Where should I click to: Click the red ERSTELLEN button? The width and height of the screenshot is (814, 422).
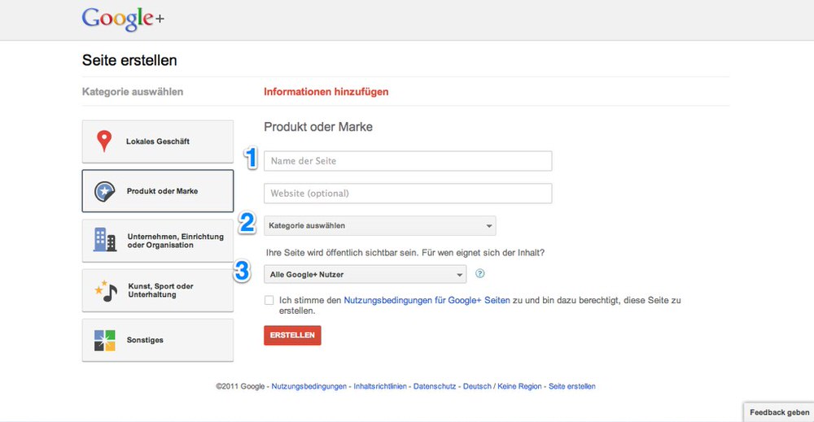tap(292, 336)
